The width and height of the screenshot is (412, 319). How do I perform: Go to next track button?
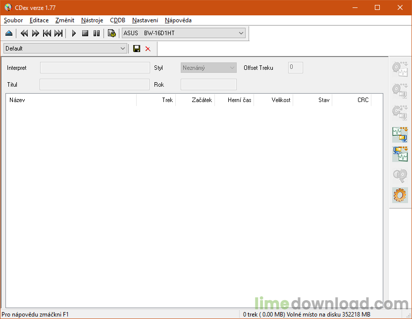pyautogui.click(x=58, y=33)
